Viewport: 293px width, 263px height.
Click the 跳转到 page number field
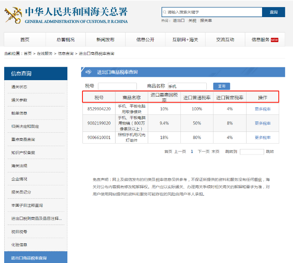point(252,152)
